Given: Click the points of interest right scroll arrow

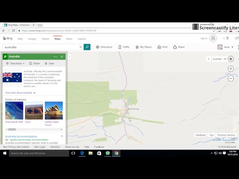Looking at the screenshot, I should tap(61, 129).
